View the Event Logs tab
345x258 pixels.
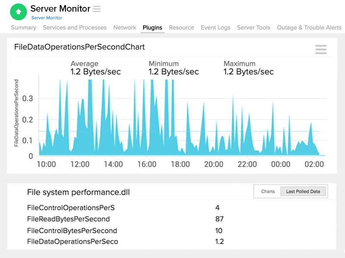click(216, 28)
